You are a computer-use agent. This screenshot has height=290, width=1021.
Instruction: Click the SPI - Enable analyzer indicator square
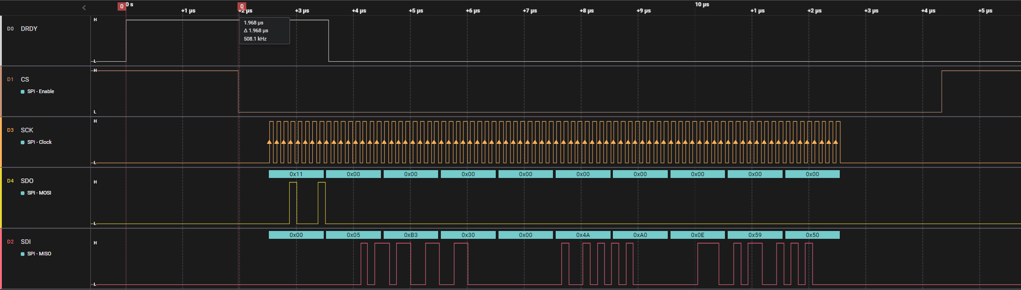[23, 92]
